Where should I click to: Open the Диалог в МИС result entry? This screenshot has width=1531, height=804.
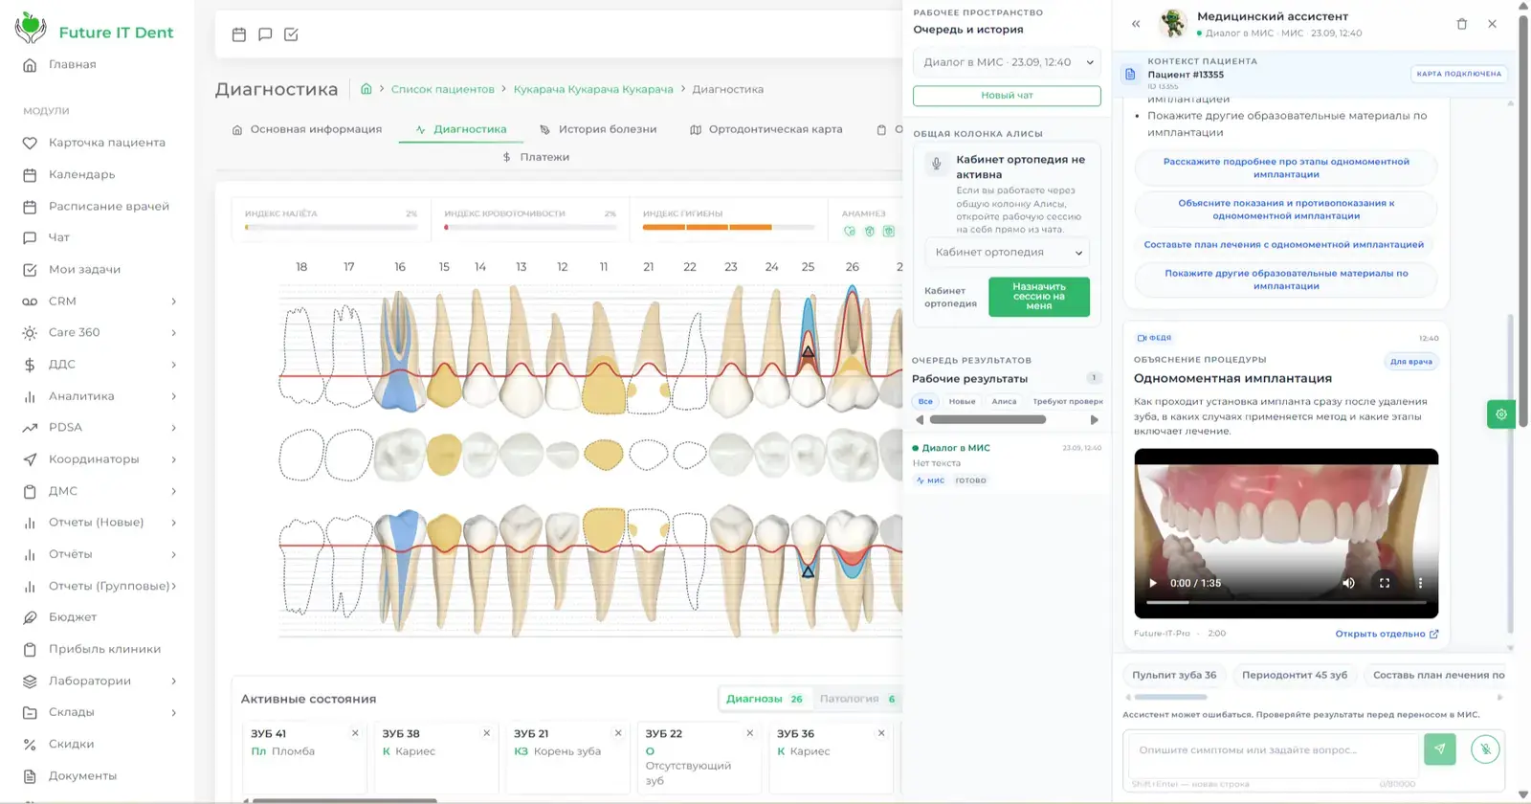pyautogui.click(x=1007, y=463)
